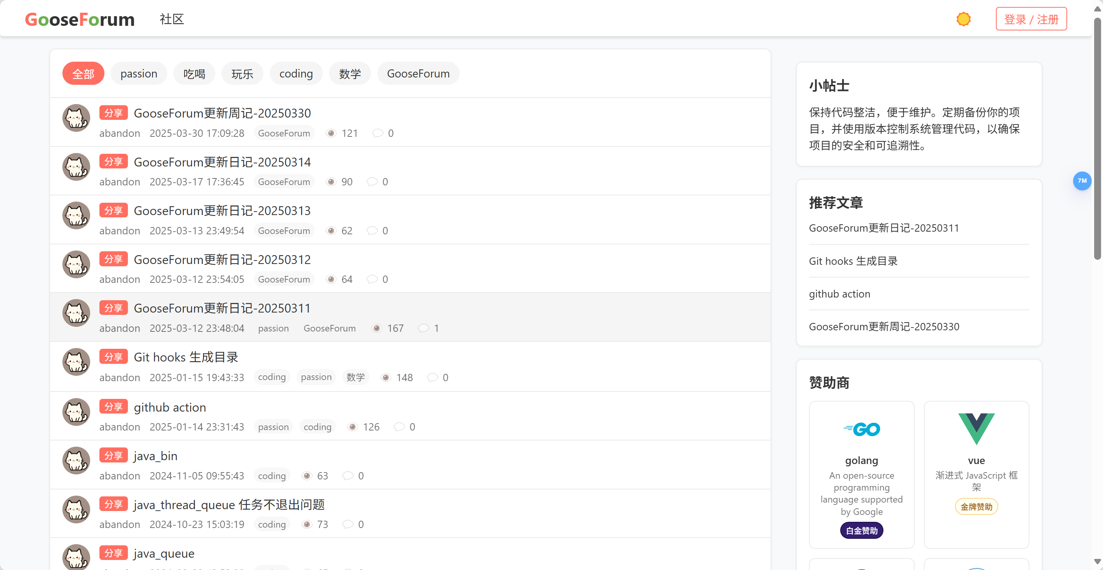The image size is (1103, 570).
Task: Click the comment bubble icon on the 20250311 post
Action: [423, 328]
